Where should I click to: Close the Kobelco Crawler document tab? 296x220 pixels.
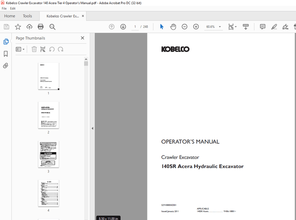point(83,16)
